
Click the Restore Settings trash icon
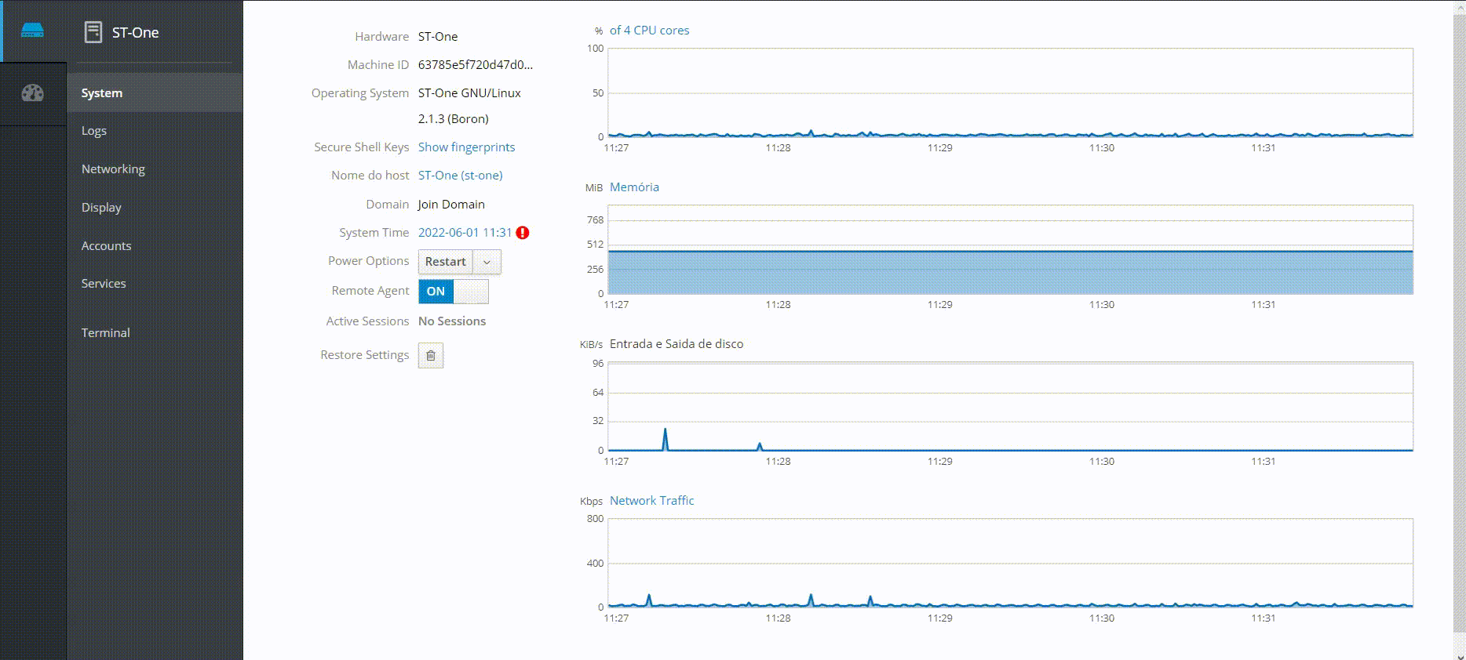(x=431, y=356)
